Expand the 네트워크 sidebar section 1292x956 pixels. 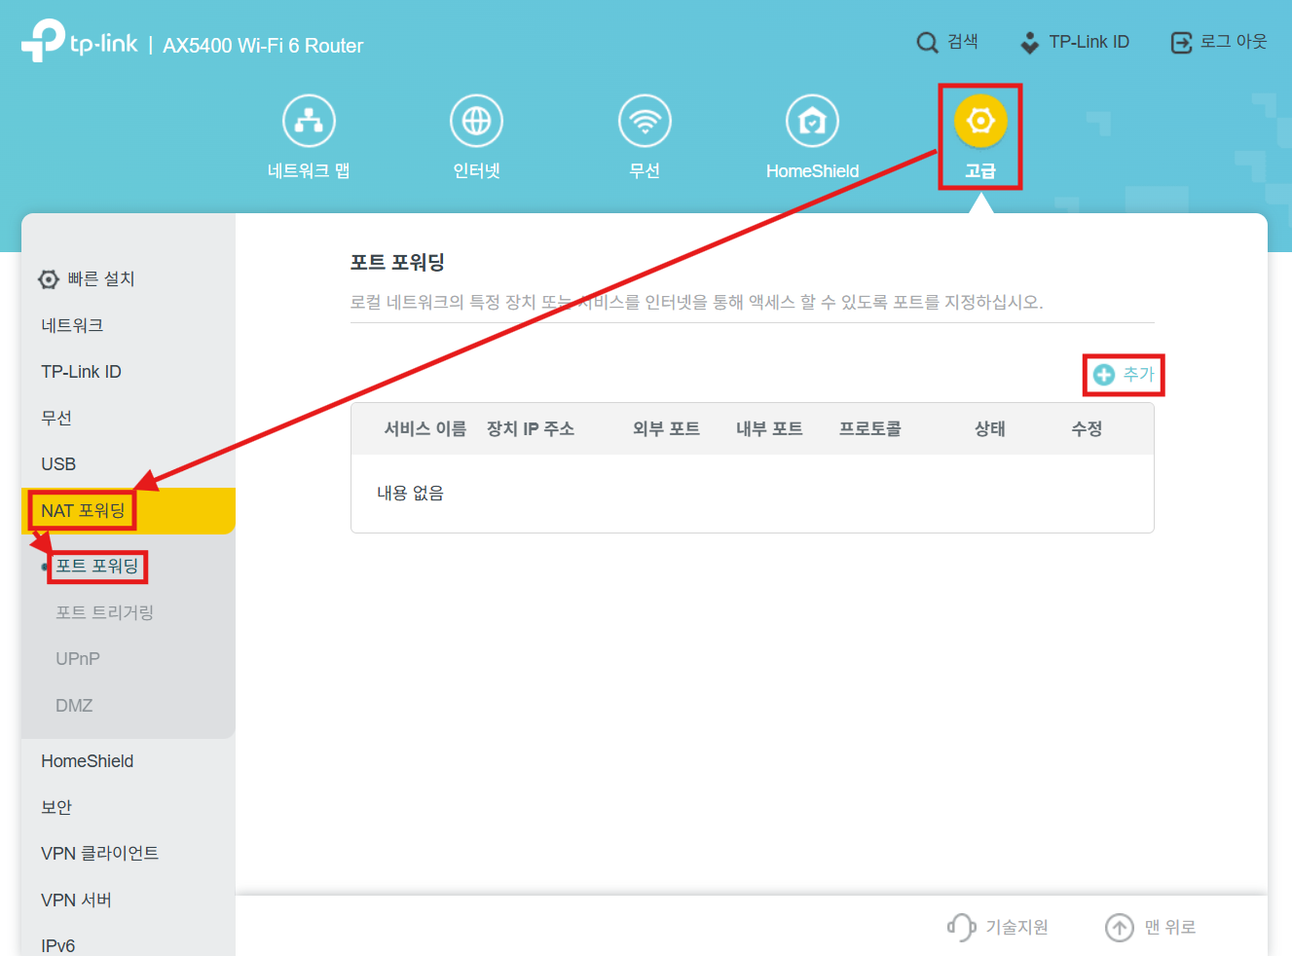click(72, 325)
